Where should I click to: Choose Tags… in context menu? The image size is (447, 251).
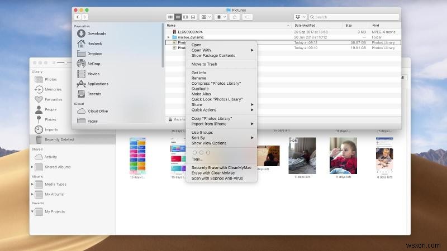(221, 159)
